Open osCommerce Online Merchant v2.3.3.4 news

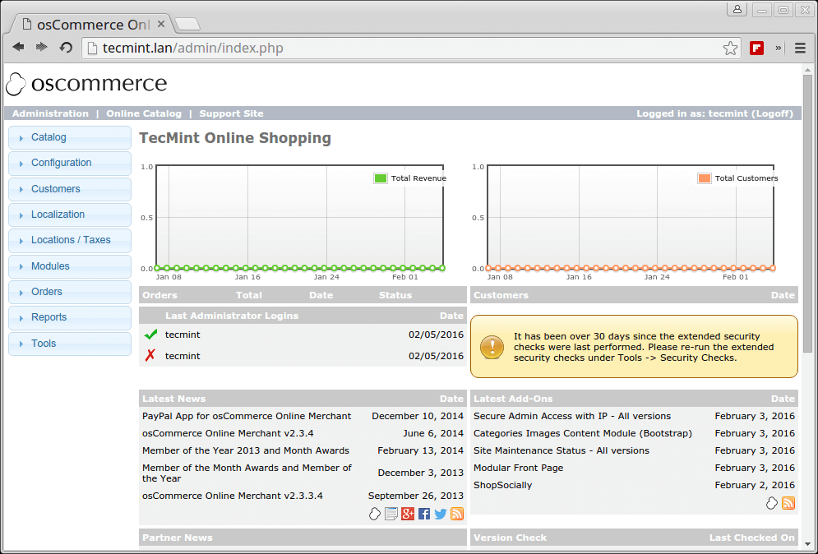pos(232,496)
